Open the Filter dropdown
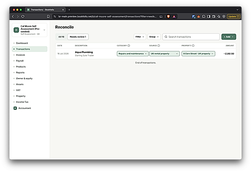251x172 pixels. coord(140,37)
